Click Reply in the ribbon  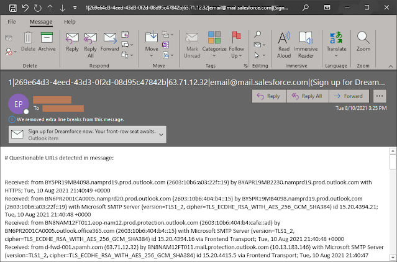(x=73, y=42)
